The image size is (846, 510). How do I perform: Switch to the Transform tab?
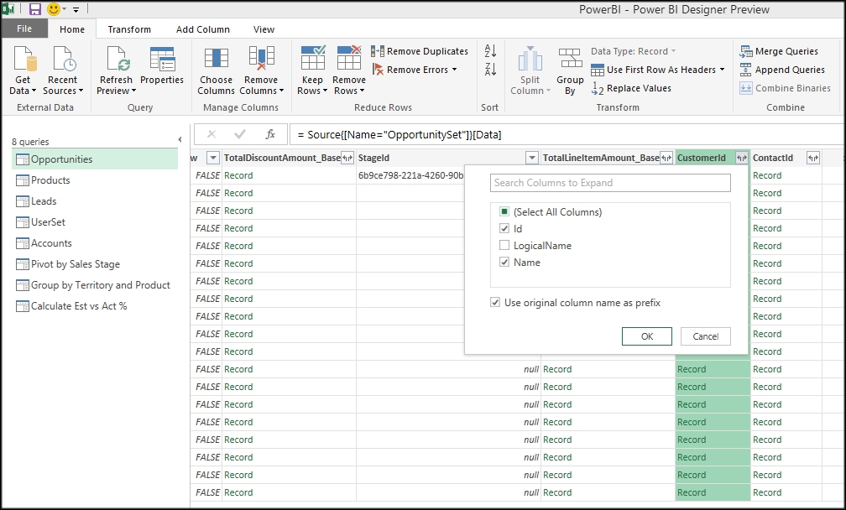point(129,29)
